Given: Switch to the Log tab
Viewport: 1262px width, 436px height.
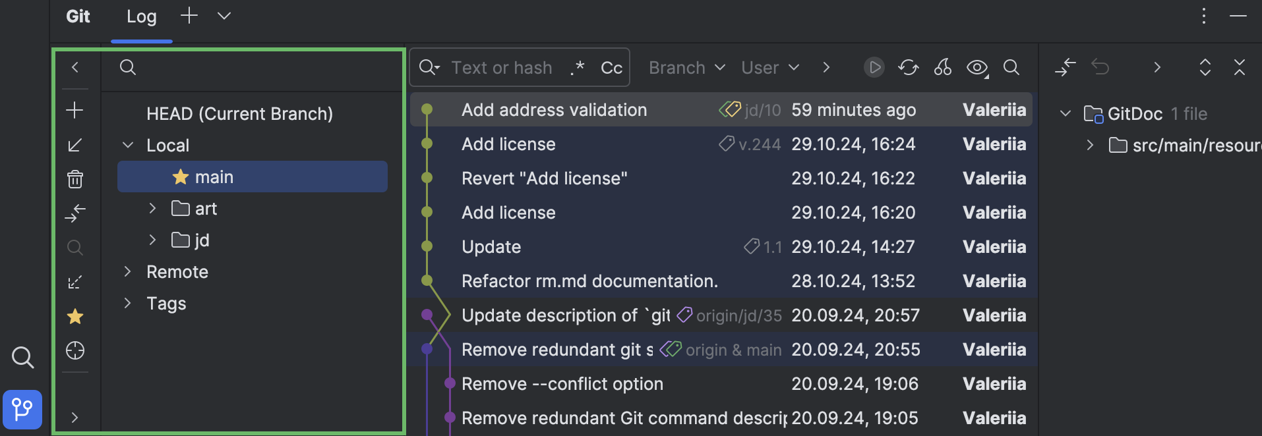Looking at the screenshot, I should pos(141,16).
